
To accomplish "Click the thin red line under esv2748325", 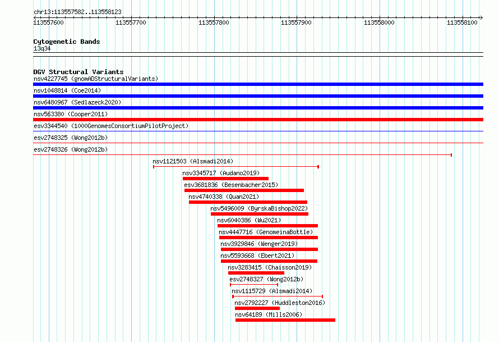I will (x=258, y=143).
